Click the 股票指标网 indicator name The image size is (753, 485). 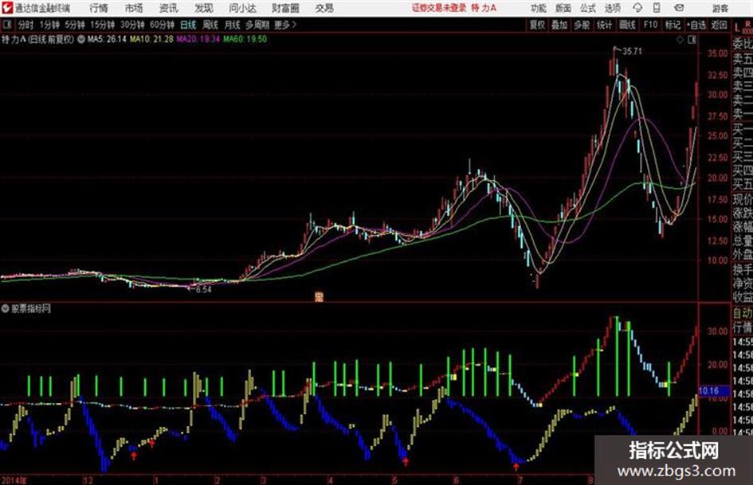(x=31, y=309)
